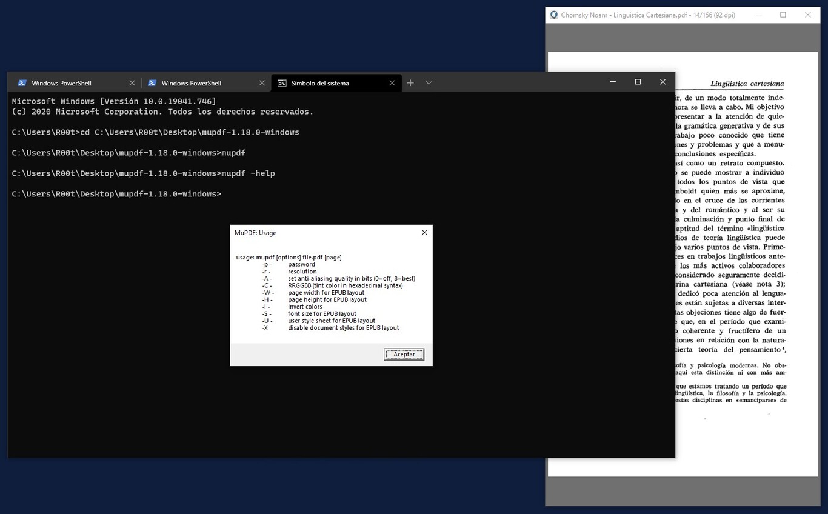Minimize the Windows Terminal window
The image size is (828, 514).
pyautogui.click(x=613, y=82)
